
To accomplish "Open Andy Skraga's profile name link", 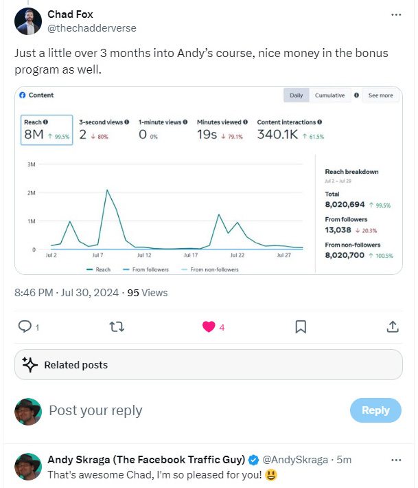I will point(146,459).
